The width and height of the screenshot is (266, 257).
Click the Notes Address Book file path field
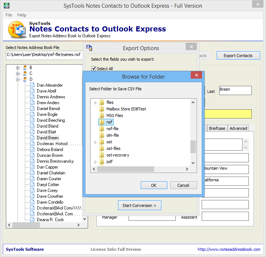(44, 56)
